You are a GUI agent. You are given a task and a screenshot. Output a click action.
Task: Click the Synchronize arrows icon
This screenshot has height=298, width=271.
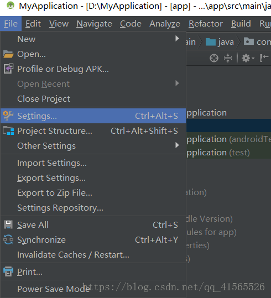pos(8,239)
